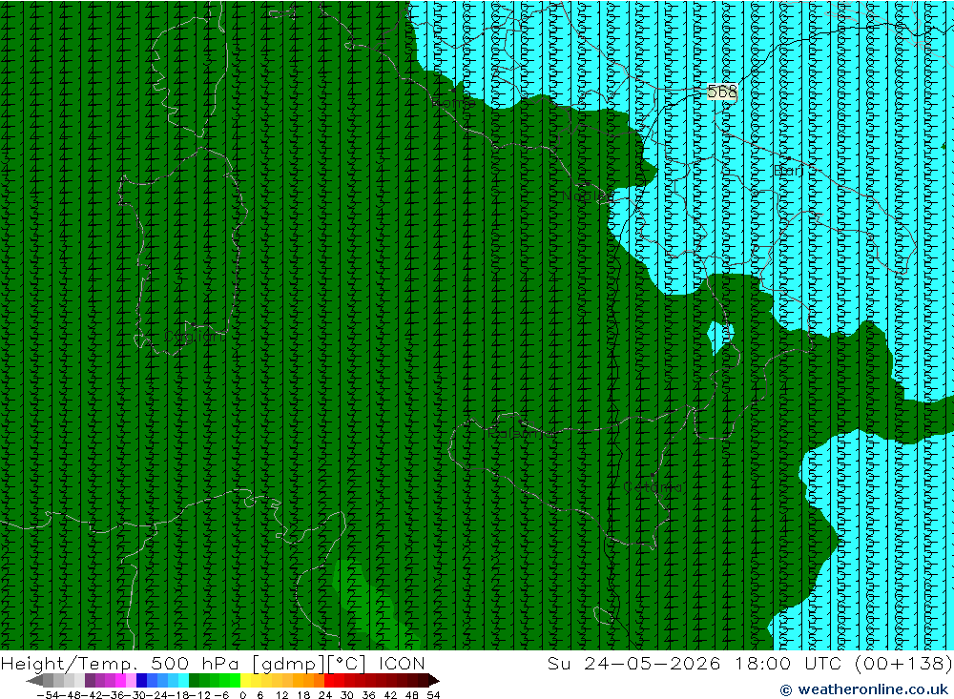This screenshot has height=699, width=954.
Task: Click the Catania city label
Action: click(653, 487)
